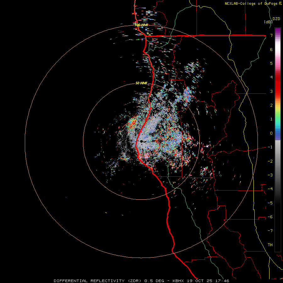This screenshot has width=283, height=283.
Task: Click the TH threshold label on scale
Action: click(270, 245)
